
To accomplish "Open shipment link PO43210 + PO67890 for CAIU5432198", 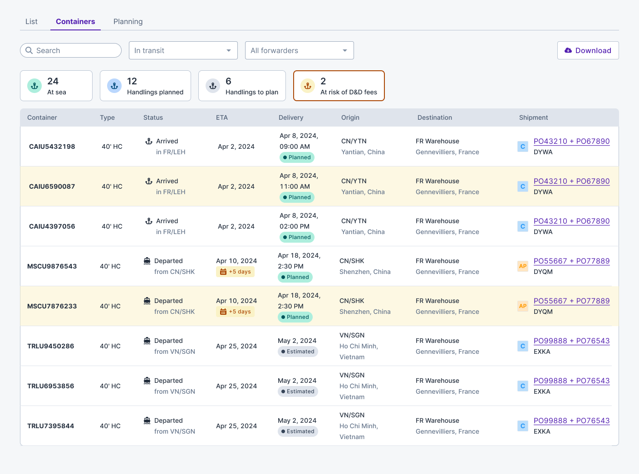I will click(x=571, y=141).
